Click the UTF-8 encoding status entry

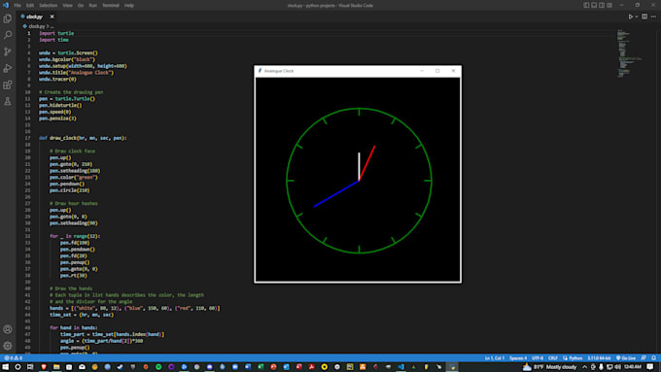(x=538, y=358)
